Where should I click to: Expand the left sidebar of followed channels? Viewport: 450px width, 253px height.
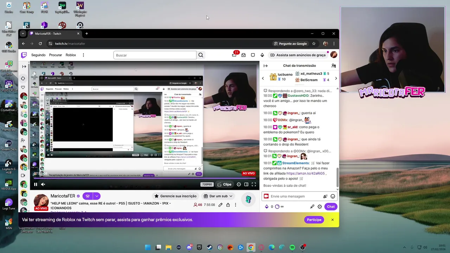pyautogui.click(x=24, y=66)
